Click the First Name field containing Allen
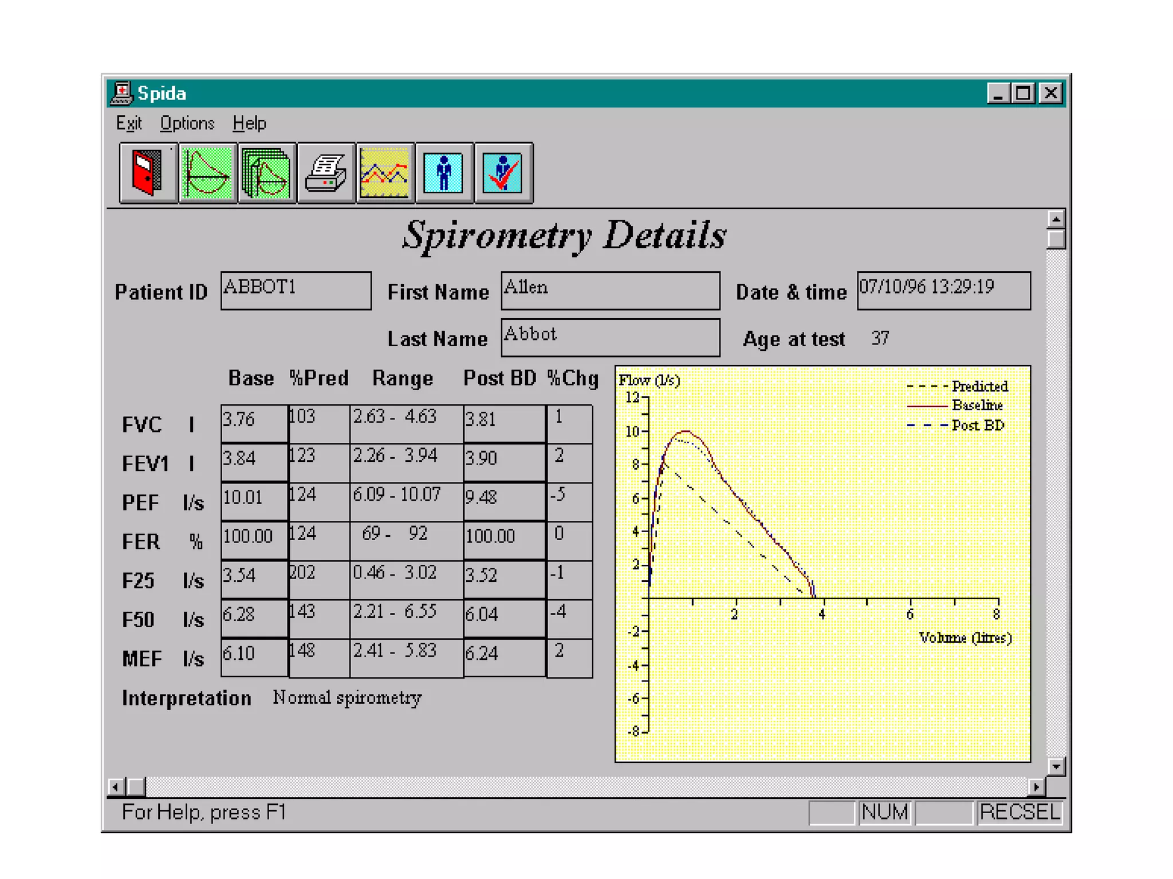This screenshot has height=879, width=1173. tap(610, 291)
